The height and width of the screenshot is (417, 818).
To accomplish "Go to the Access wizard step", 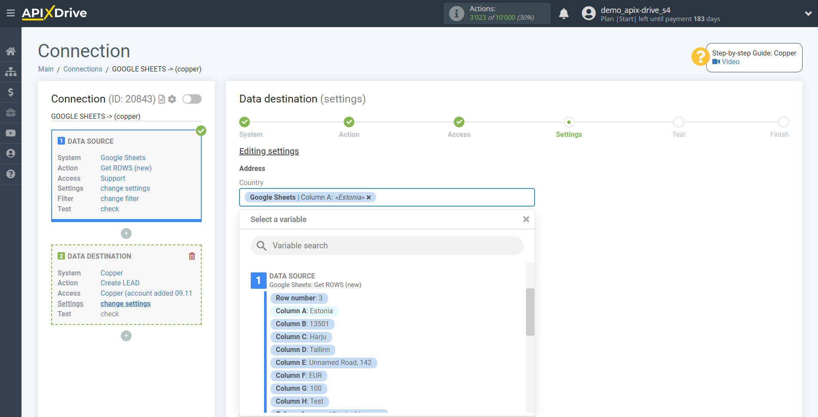I will tap(459, 122).
